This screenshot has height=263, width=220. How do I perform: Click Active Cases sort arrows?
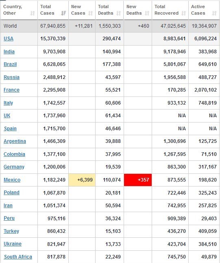pyautogui.click(x=214, y=13)
